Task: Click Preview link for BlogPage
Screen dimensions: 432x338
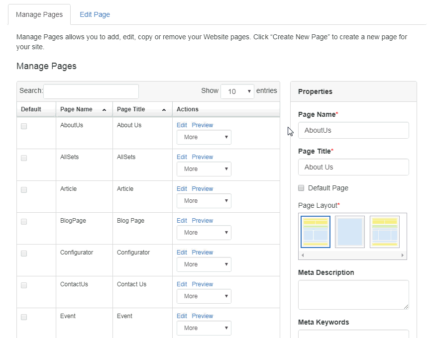Action: [x=203, y=221]
